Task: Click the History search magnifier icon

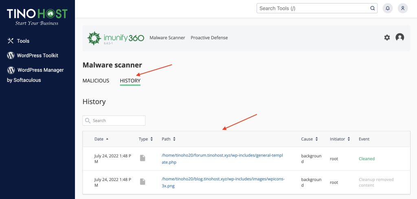Action: pos(88,121)
